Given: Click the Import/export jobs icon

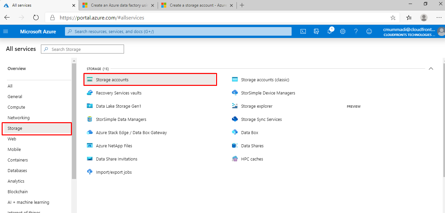Looking at the screenshot, I should click(x=90, y=172).
